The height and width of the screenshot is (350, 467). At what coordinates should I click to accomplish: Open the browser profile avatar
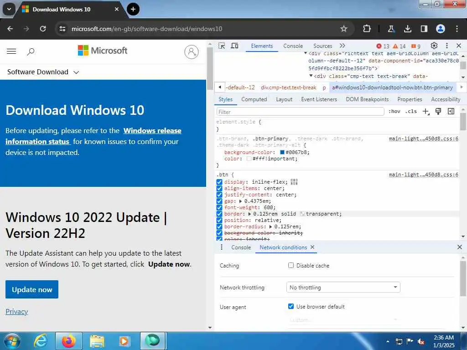pyautogui.click(x=440, y=29)
